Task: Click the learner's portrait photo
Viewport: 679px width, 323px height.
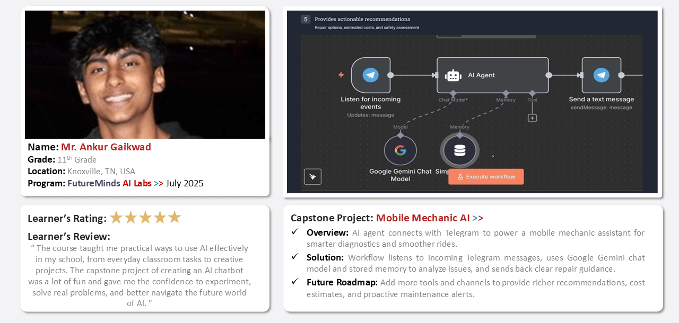Action: (145, 75)
